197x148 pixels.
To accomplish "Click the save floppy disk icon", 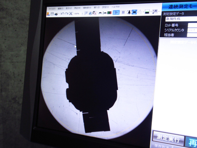I will point(52,13).
